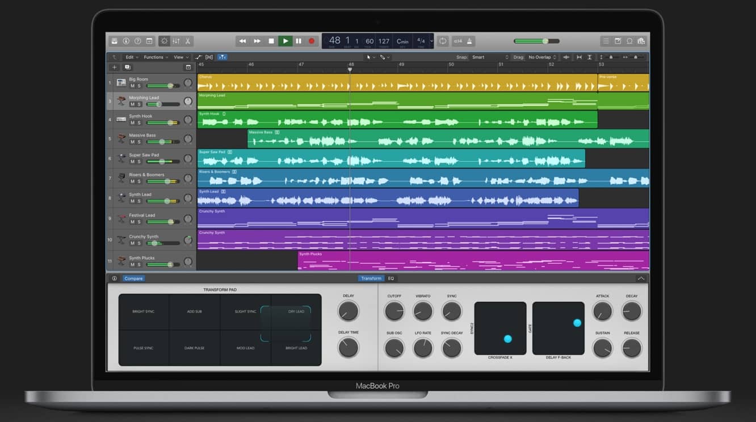The width and height of the screenshot is (756, 422).
Task: Click the Record button in the transport
Action: tap(311, 41)
